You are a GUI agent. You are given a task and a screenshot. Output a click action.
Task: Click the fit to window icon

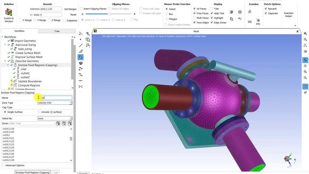[x=305, y=34]
